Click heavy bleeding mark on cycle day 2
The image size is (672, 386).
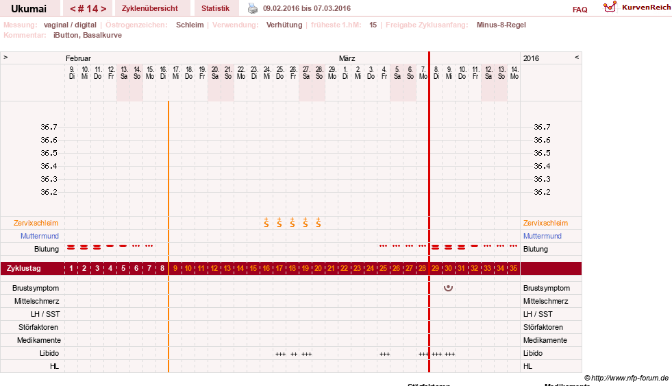[x=84, y=247]
